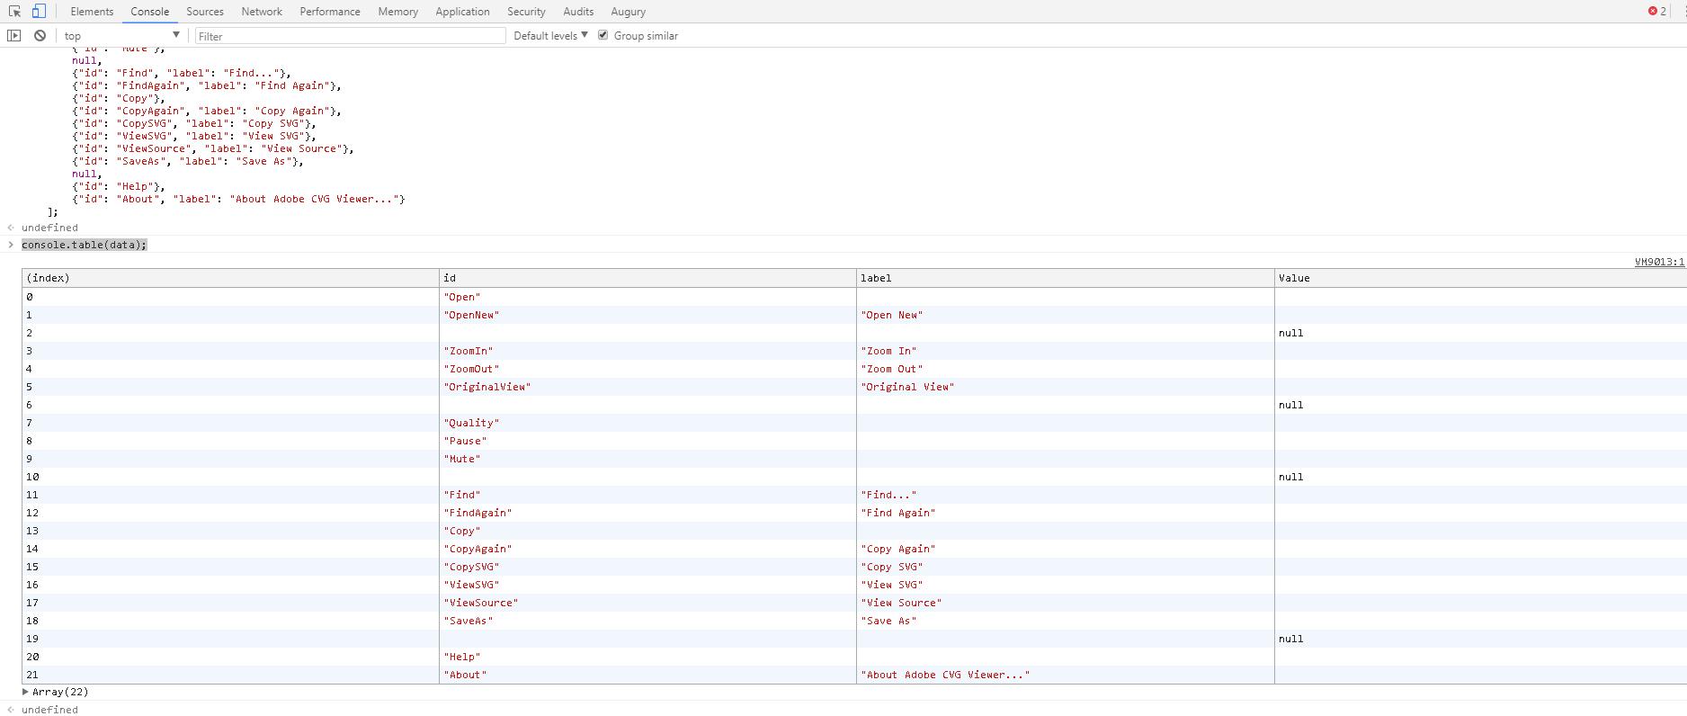Select the "Quality" id cell
Image resolution: width=1687 pixels, height=716 pixels.
(647, 423)
